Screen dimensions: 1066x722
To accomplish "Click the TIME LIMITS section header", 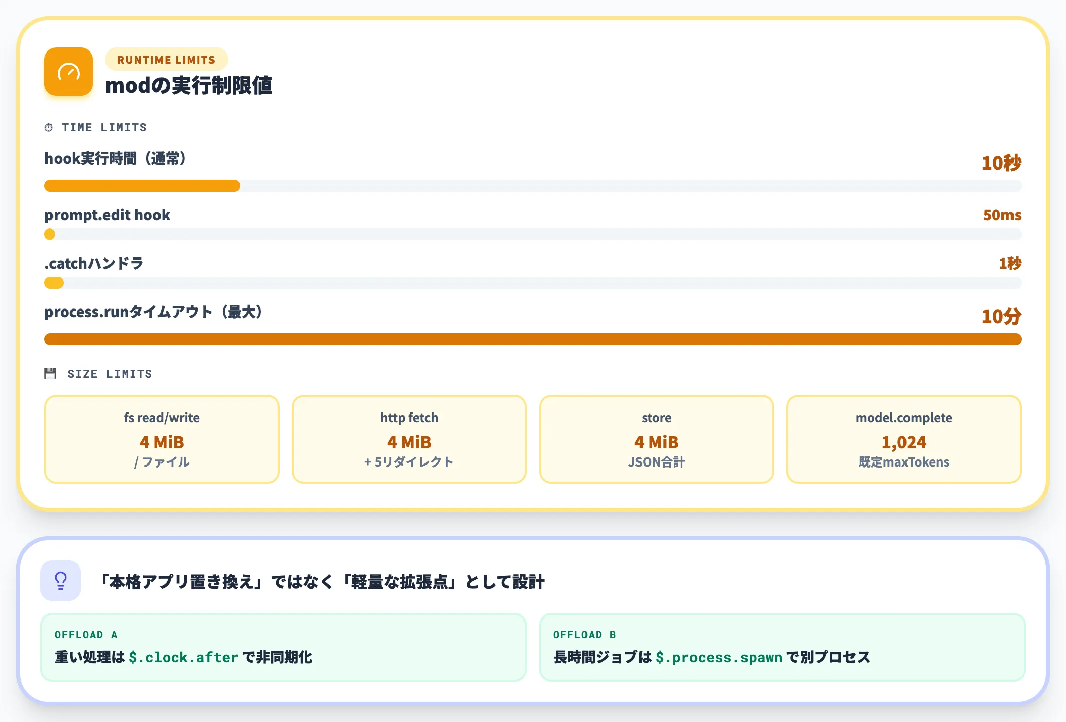I will click(x=104, y=127).
